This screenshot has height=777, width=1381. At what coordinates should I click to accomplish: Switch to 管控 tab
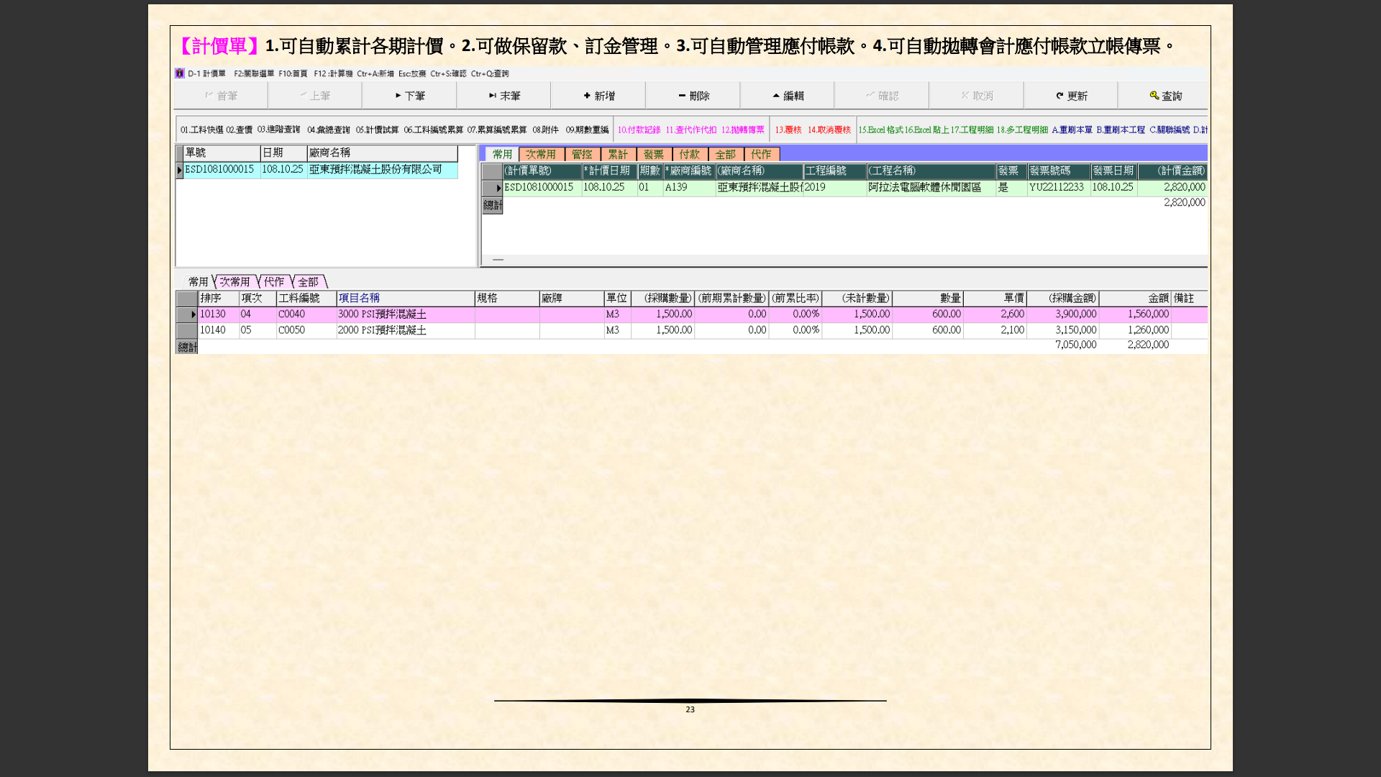[x=582, y=155]
